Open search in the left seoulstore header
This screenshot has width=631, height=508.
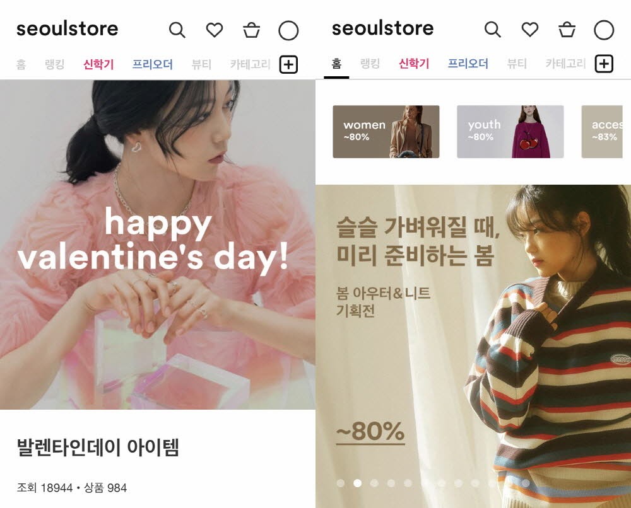pos(177,30)
